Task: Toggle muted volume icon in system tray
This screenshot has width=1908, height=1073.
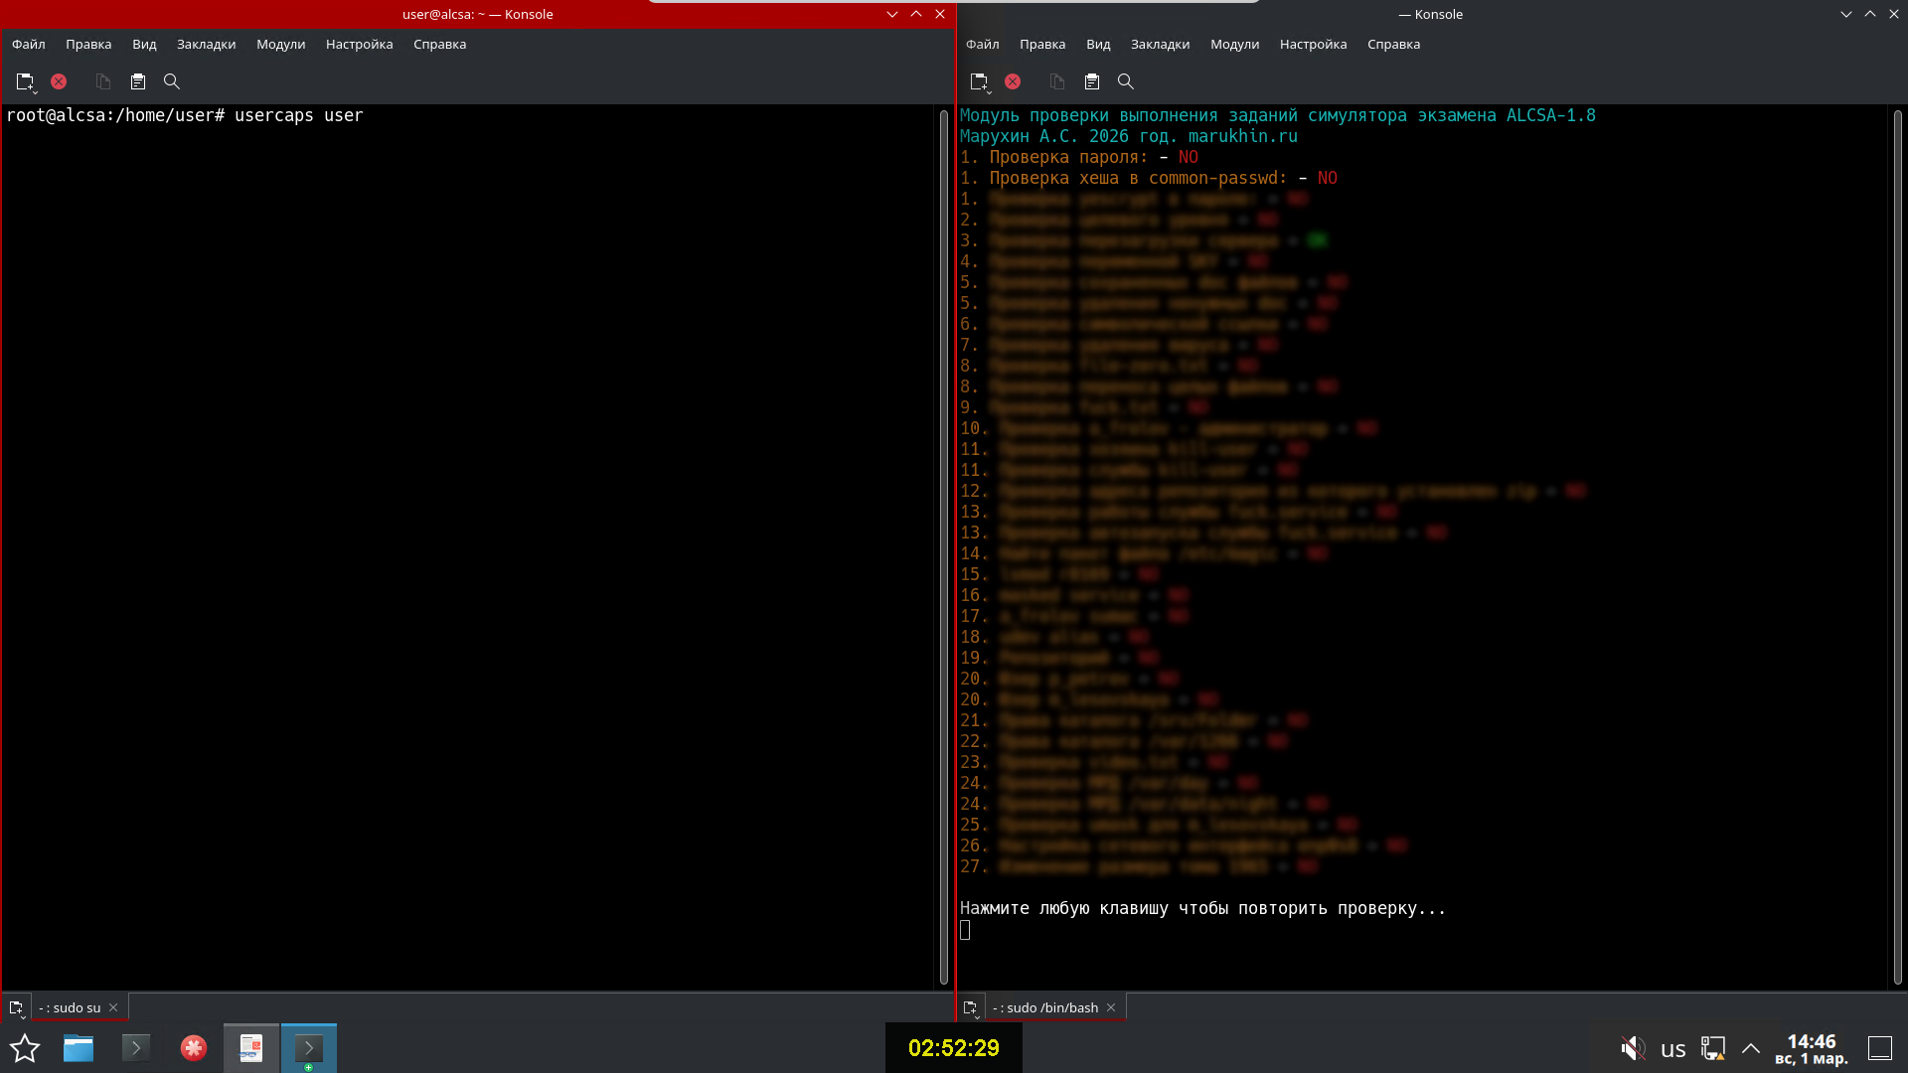Action: [1632, 1048]
